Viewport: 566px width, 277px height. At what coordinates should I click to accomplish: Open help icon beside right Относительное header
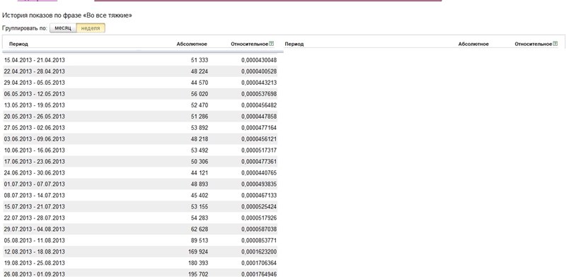point(555,44)
